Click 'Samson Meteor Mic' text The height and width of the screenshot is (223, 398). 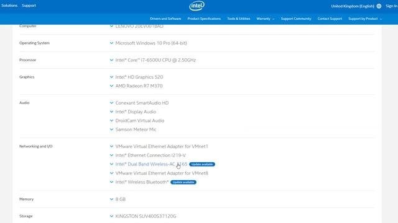[x=136, y=129]
